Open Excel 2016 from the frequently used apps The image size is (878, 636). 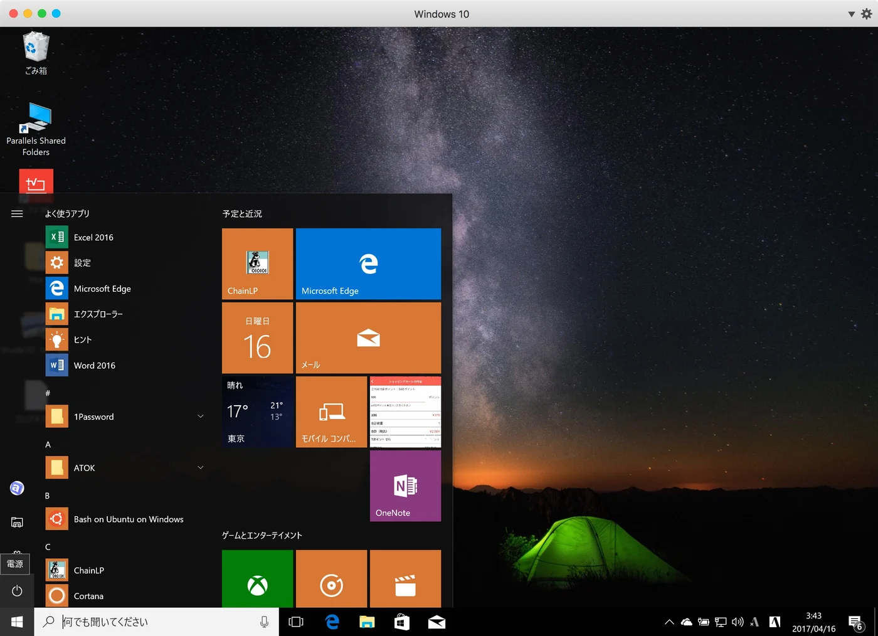point(125,237)
